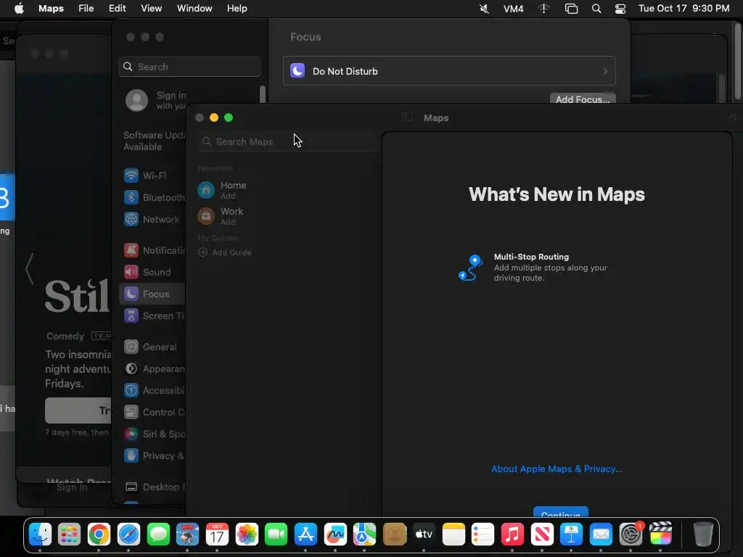Open Reminders from the dock
The image size is (743, 557).
[483, 535]
